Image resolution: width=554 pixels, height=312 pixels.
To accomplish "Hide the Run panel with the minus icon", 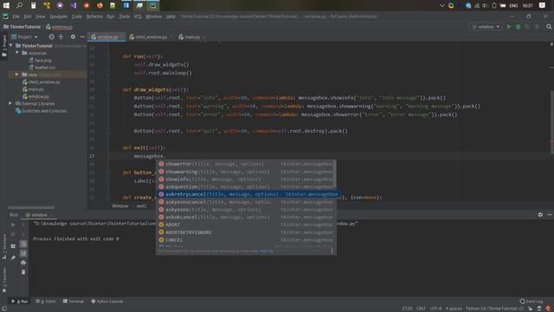I will [550, 214].
